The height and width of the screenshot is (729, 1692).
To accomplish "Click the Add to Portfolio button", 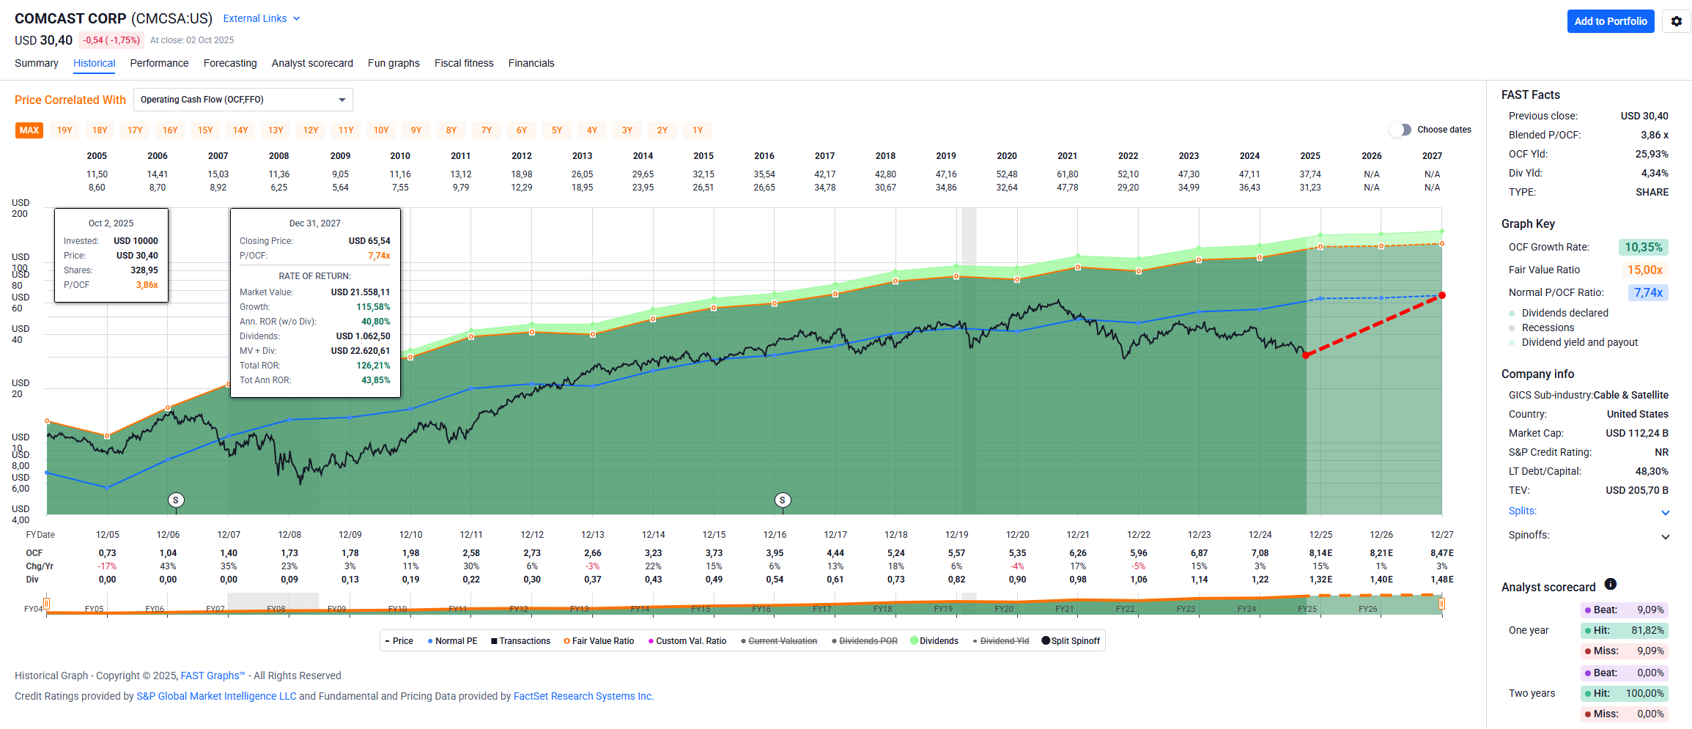I will [x=1610, y=21].
